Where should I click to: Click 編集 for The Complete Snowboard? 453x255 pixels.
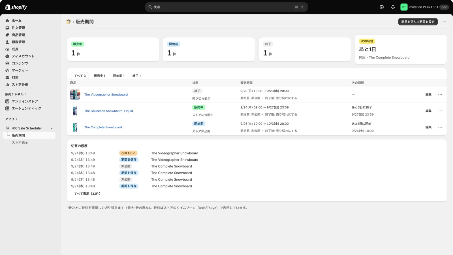[428, 127]
